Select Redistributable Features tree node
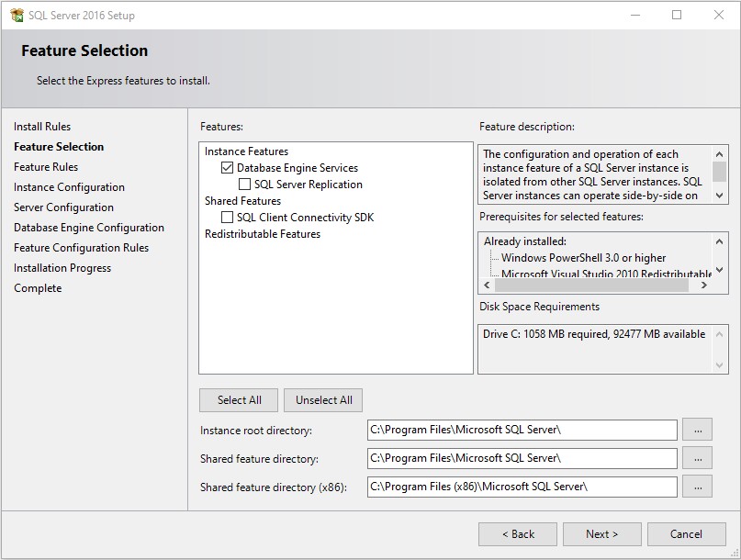This screenshot has height=560, width=741. tap(262, 234)
